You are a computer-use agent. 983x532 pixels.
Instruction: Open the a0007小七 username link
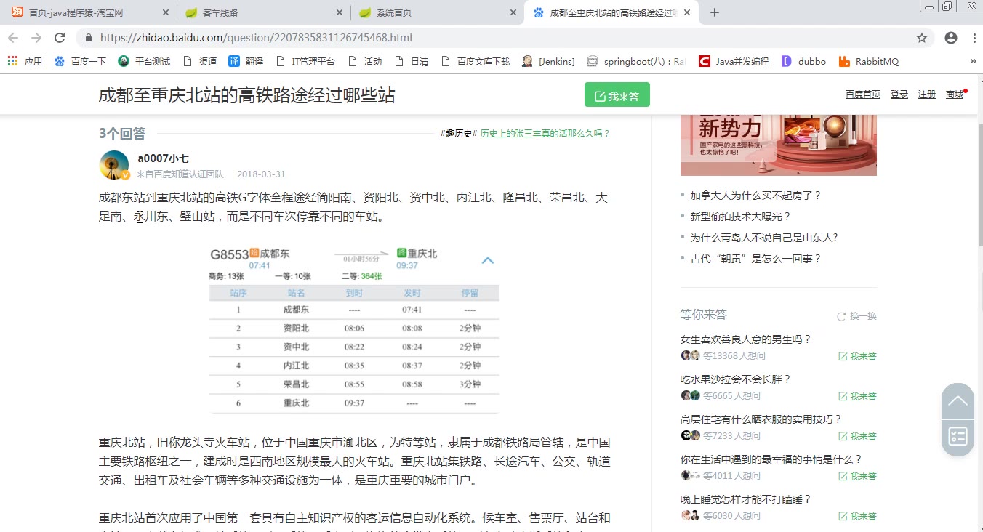(x=163, y=158)
